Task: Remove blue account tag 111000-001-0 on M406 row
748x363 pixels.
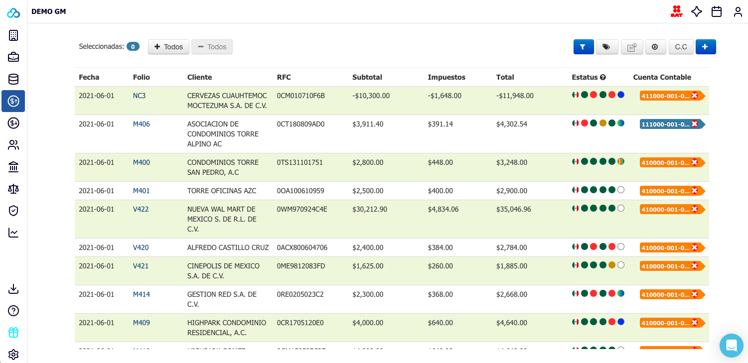Action: pyautogui.click(x=694, y=124)
